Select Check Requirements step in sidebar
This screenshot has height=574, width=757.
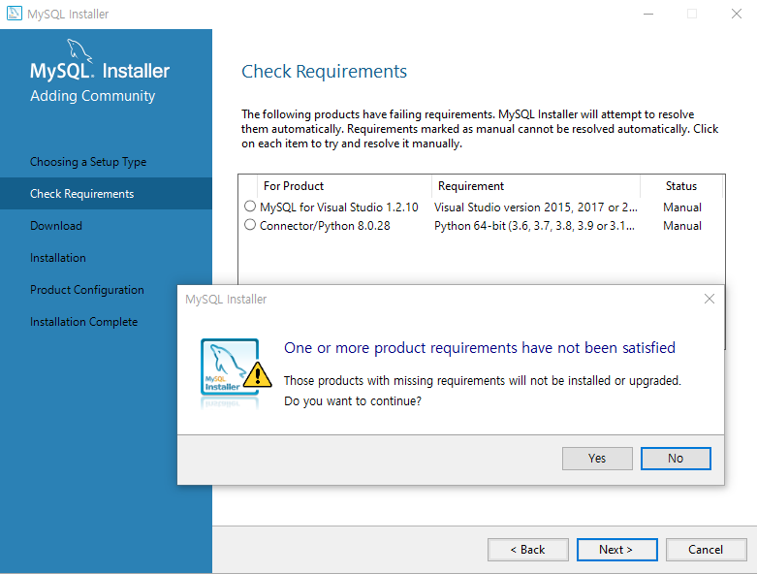[x=106, y=194]
